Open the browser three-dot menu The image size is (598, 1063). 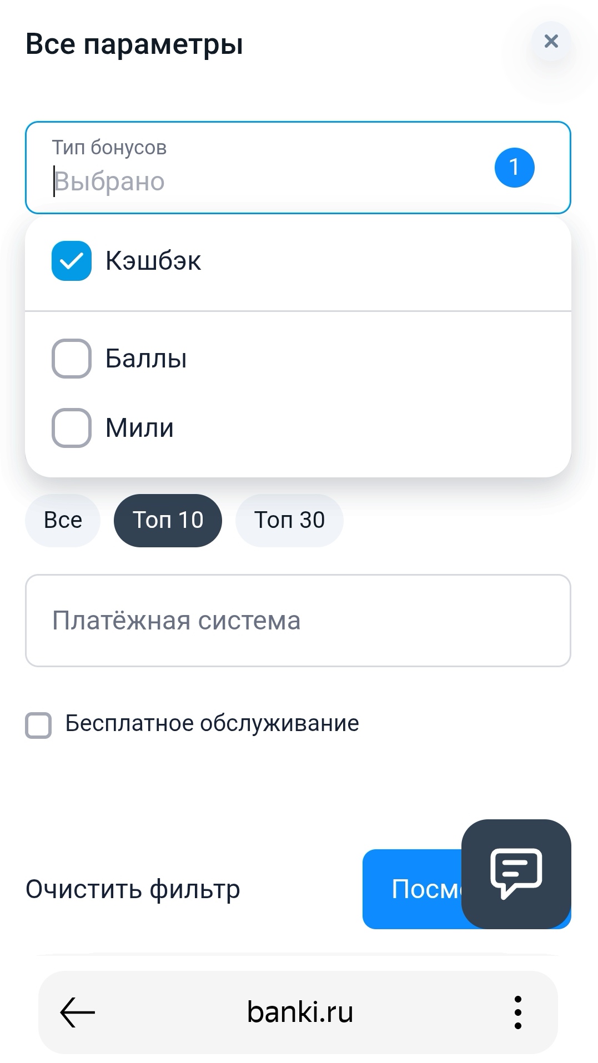pos(518,1011)
